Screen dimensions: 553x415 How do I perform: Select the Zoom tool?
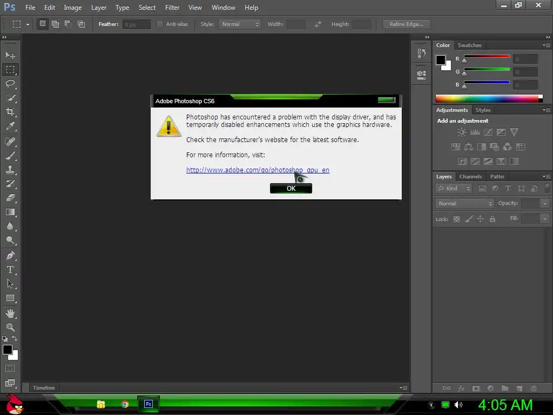10,327
